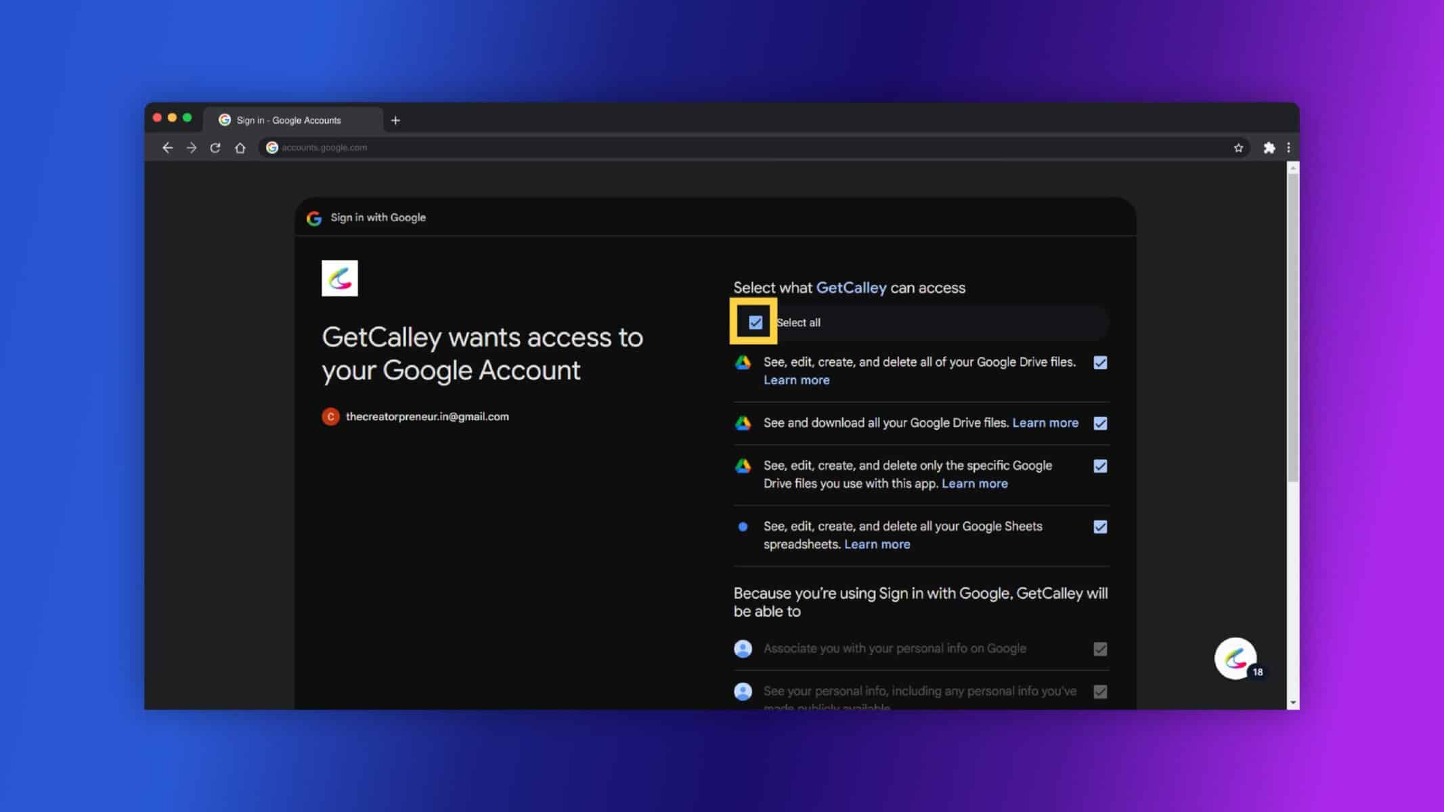
Task: Open Learn more for Google Sheets access
Action: [877, 545]
